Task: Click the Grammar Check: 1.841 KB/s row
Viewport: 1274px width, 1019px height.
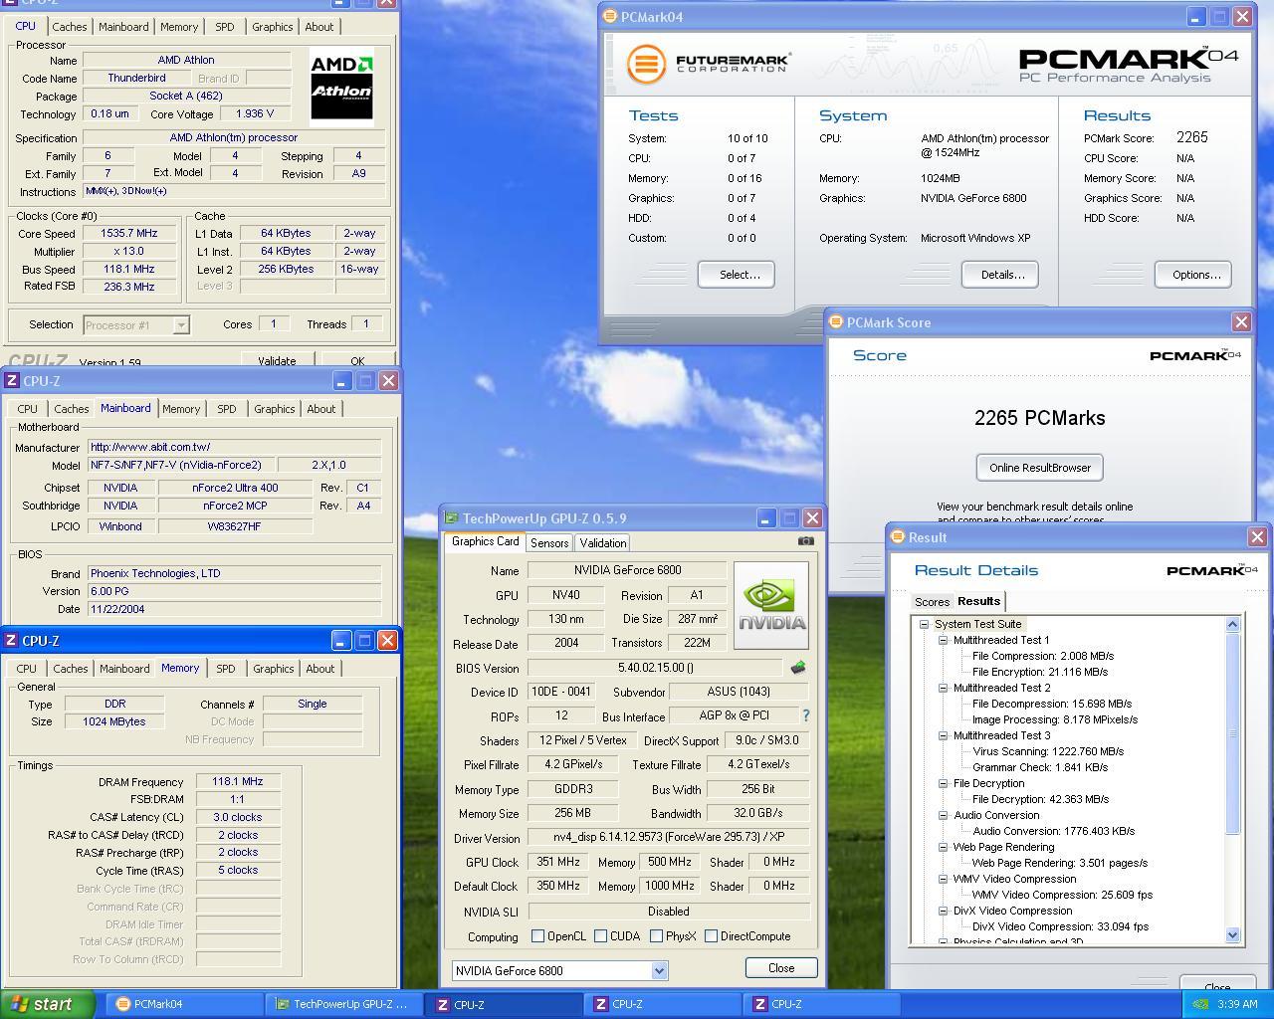Action: point(1038,768)
